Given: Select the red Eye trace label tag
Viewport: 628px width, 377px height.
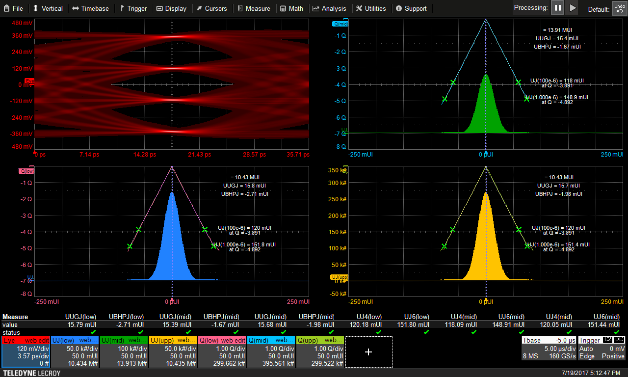Looking at the screenshot, I should (29, 81).
